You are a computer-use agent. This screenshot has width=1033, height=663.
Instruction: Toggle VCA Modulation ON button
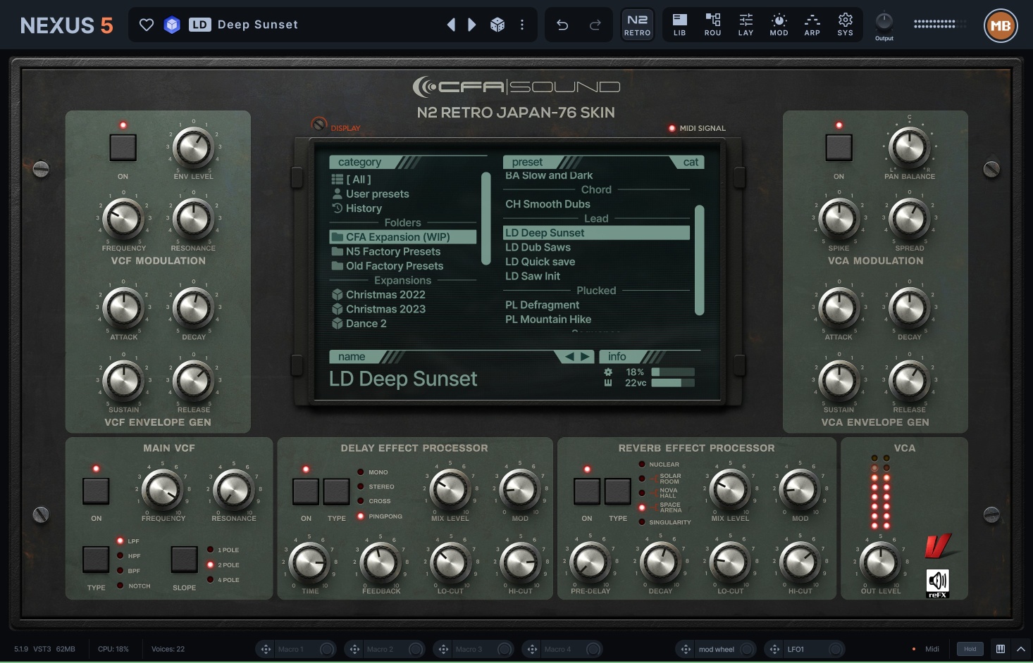839,148
